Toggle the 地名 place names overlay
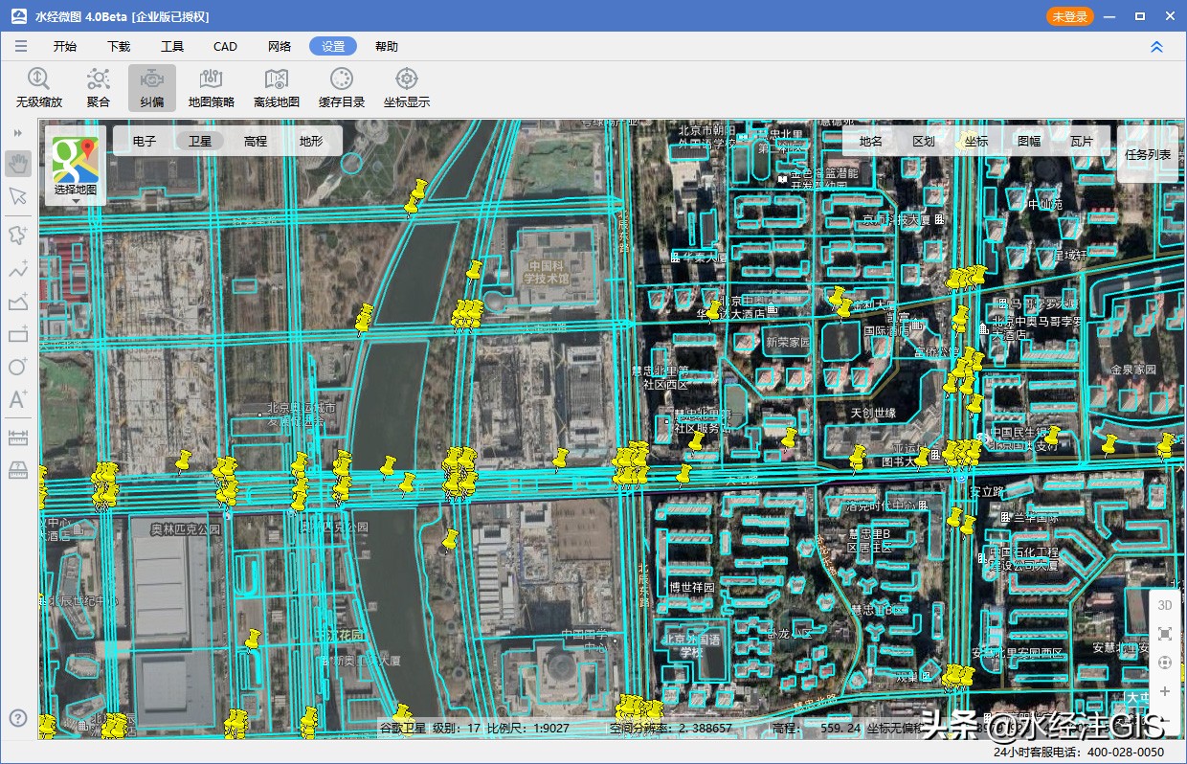1187x764 pixels. point(870,141)
